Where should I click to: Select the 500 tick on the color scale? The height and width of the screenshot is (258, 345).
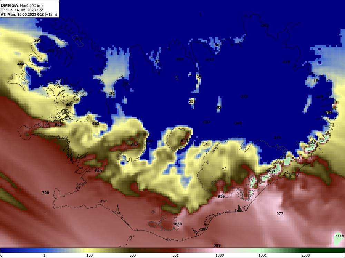[x=132, y=255]
